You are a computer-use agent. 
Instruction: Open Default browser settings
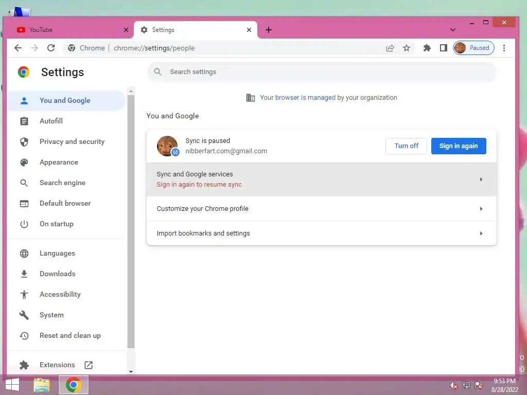point(66,203)
